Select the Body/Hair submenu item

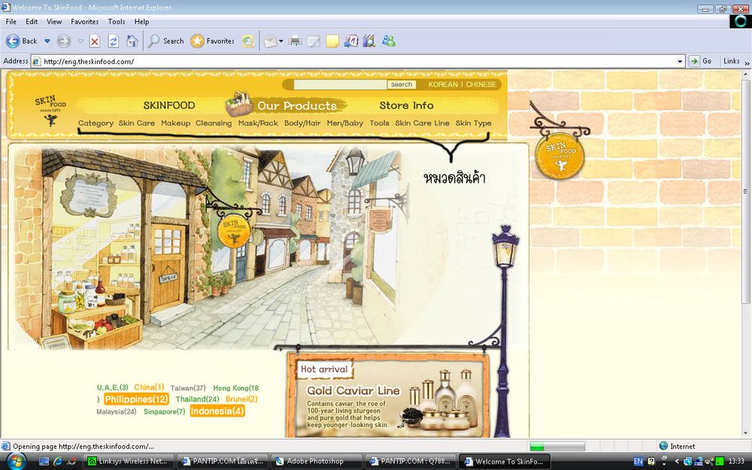pyautogui.click(x=302, y=123)
